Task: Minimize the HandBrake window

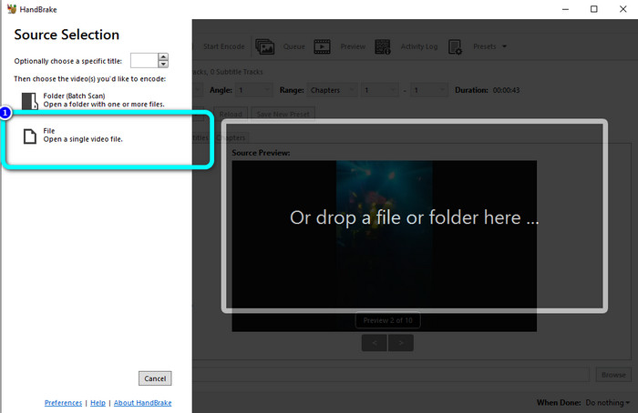Action: (566, 9)
